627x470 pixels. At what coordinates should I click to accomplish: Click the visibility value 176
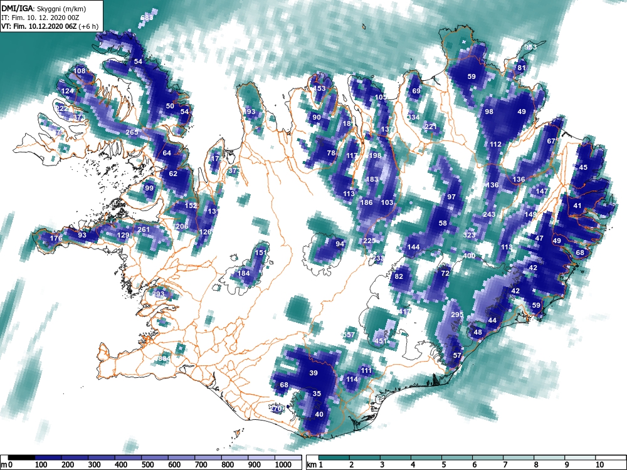(56, 239)
